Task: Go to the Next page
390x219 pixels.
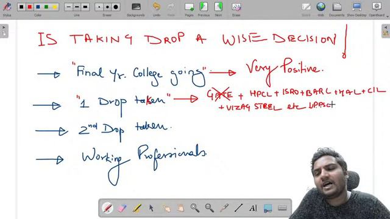Action: click(218, 9)
